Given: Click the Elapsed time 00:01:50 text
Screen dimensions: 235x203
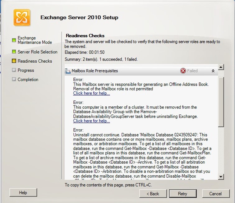Looking at the screenshot, I should (85, 52).
